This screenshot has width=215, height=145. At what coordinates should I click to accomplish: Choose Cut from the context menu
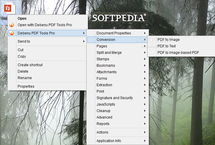point(47,50)
